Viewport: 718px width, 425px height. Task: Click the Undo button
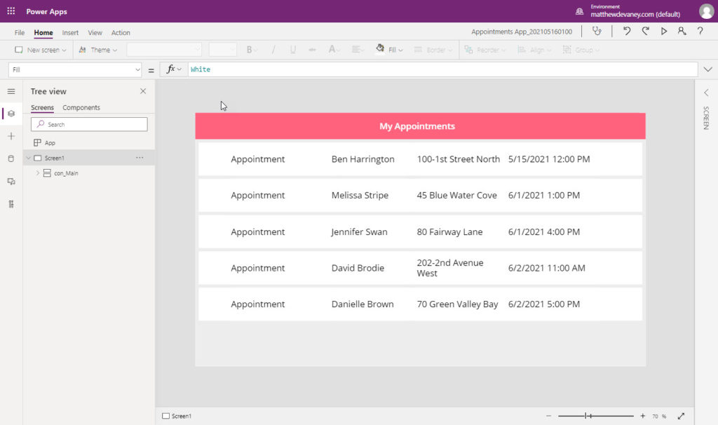tap(626, 32)
